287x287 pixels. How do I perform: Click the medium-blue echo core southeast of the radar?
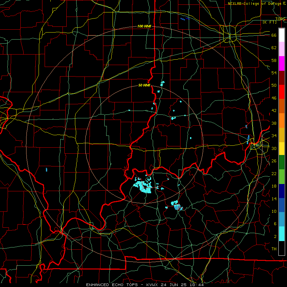point(177,207)
